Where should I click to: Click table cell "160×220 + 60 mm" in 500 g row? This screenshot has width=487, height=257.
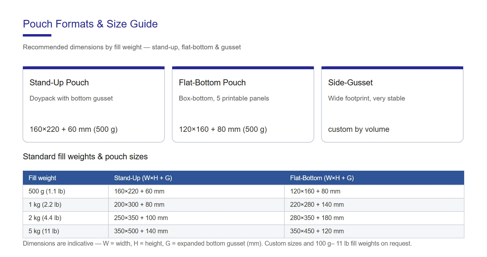click(x=196, y=191)
